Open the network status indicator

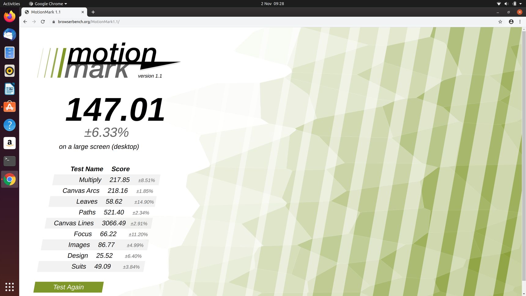[499, 4]
